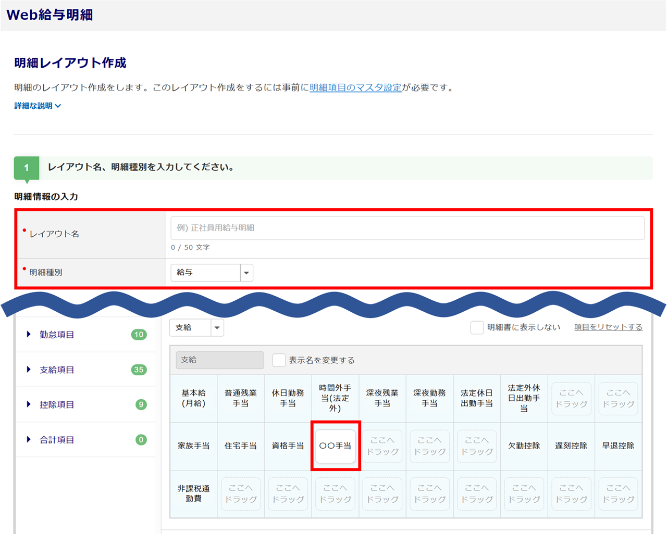Open 明細項目のマスタ設定 link
Screen dimensions: 667x534
coord(355,87)
